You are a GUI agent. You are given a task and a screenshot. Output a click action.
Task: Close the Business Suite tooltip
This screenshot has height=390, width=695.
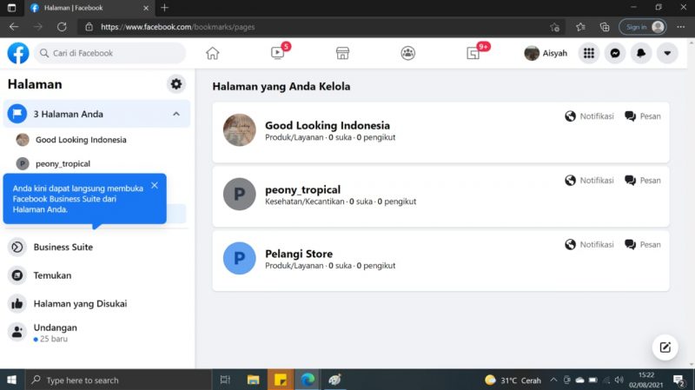pyautogui.click(x=155, y=185)
